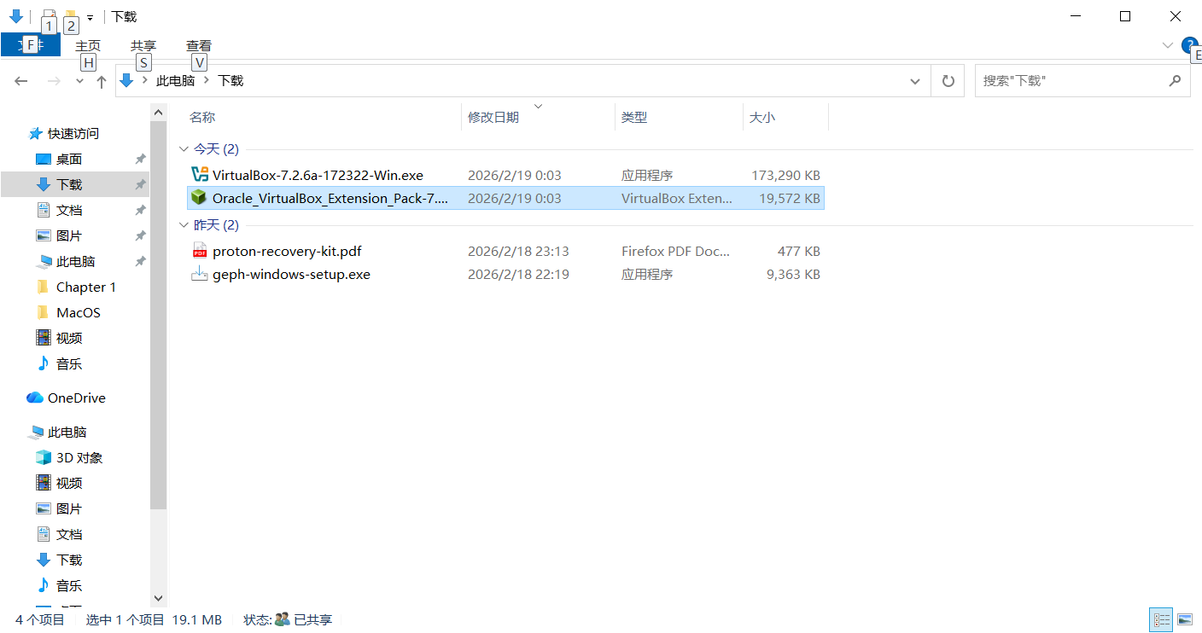Viewport: 1202px width, 633px height.
Task: Open the 查看 ribbon tab
Action: tap(199, 46)
